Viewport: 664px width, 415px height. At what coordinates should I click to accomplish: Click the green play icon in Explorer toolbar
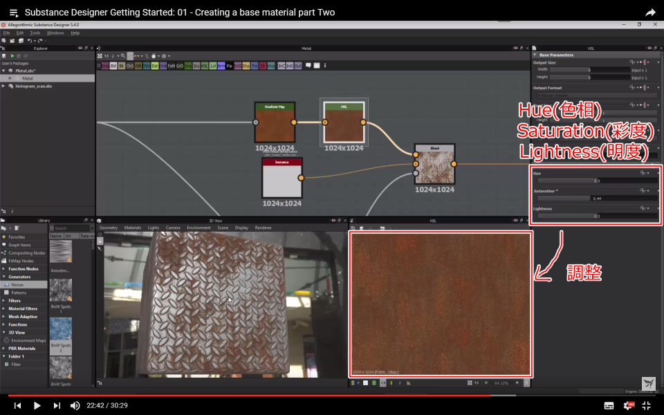[12, 56]
